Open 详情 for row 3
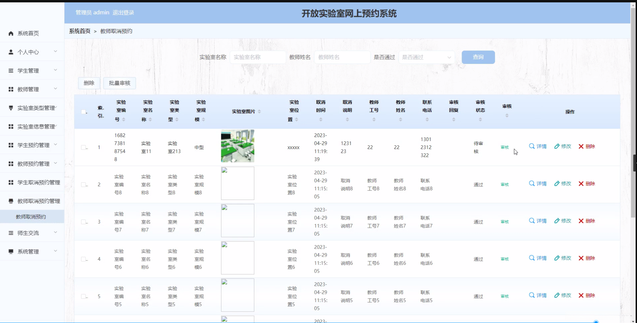The height and width of the screenshot is (323, 637). click(x=538, y=221)
